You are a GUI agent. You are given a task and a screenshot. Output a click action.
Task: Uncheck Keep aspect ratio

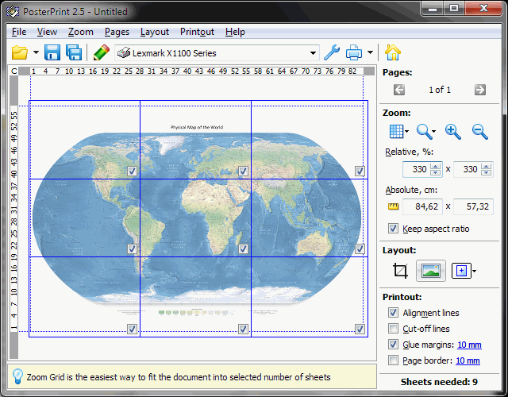pos(393,229)
